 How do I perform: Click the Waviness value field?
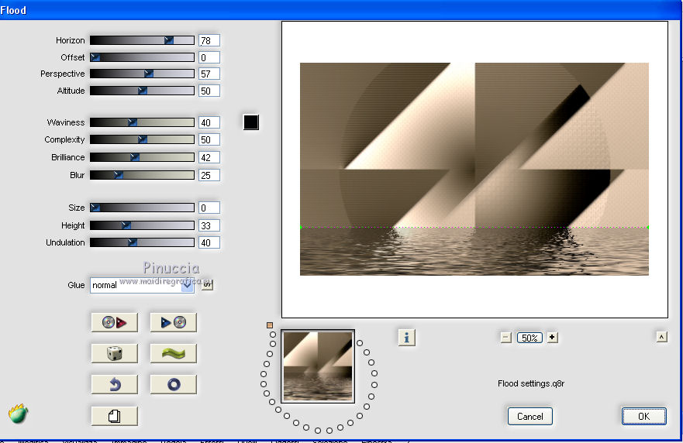(x=209, y=122)
